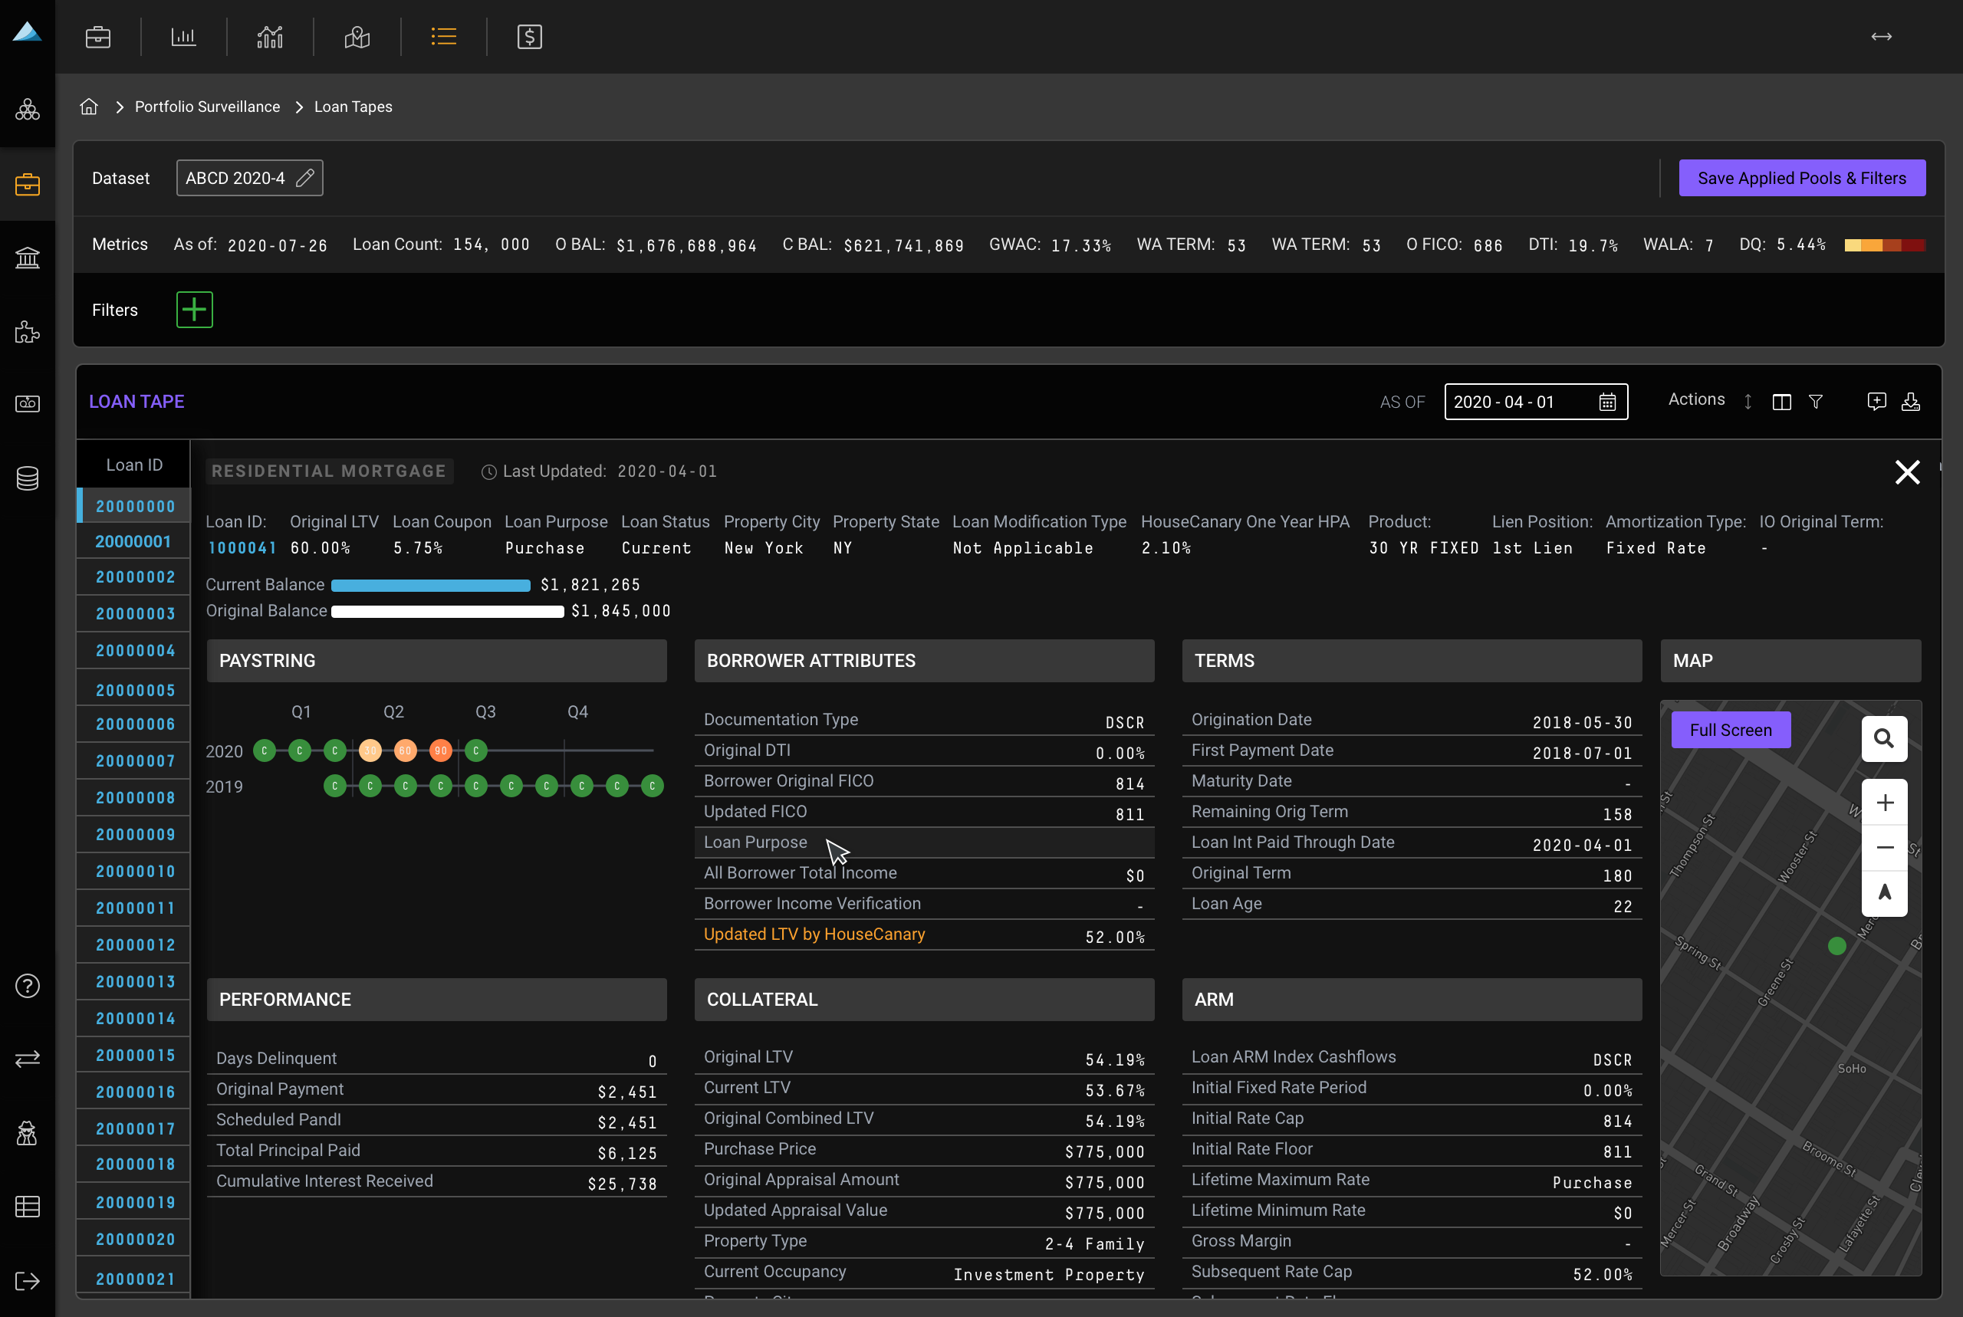This screenshot has height=1317, width=1963.
Task: Select the list view icon in top toolbar
Action: [x=443, y=36]
